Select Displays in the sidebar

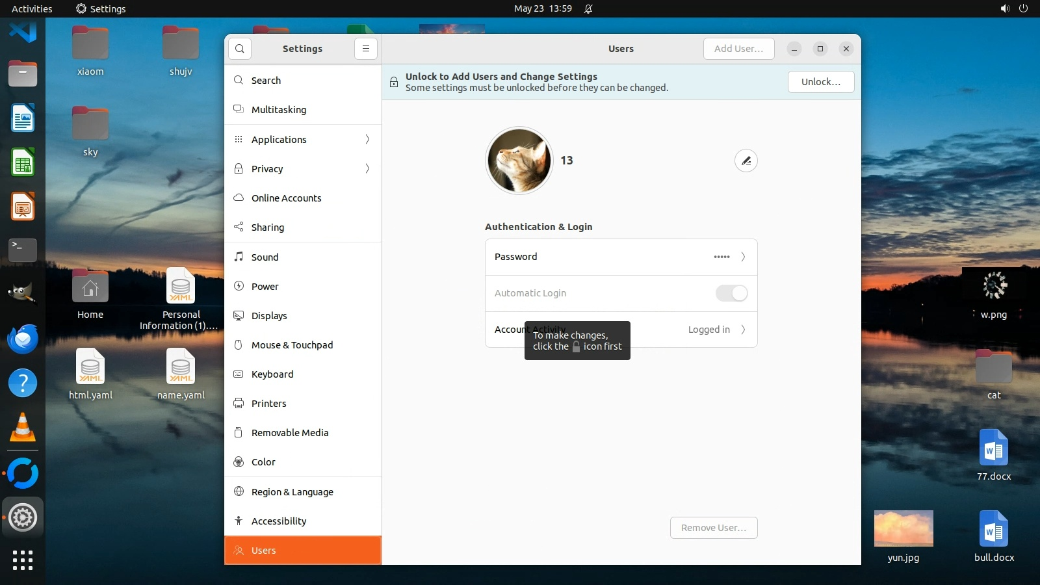point(269,316)
